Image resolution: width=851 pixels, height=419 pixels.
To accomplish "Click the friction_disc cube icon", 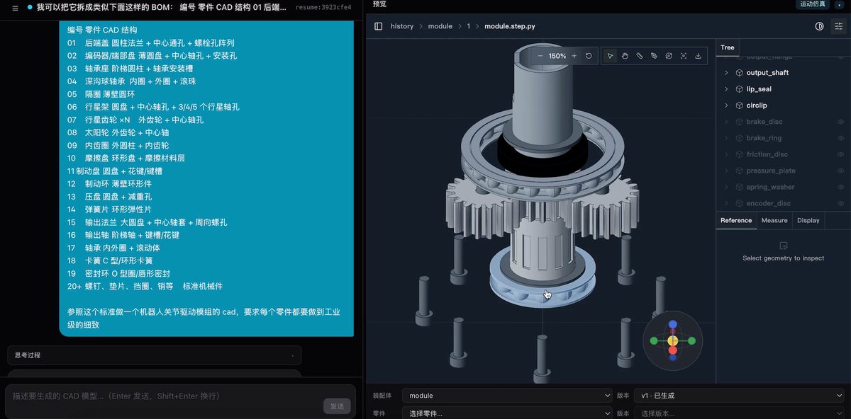I will (x=739, y=154).
